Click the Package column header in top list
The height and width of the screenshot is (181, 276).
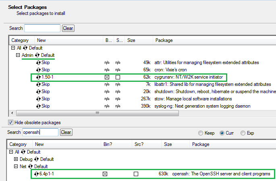click(164, 40)
